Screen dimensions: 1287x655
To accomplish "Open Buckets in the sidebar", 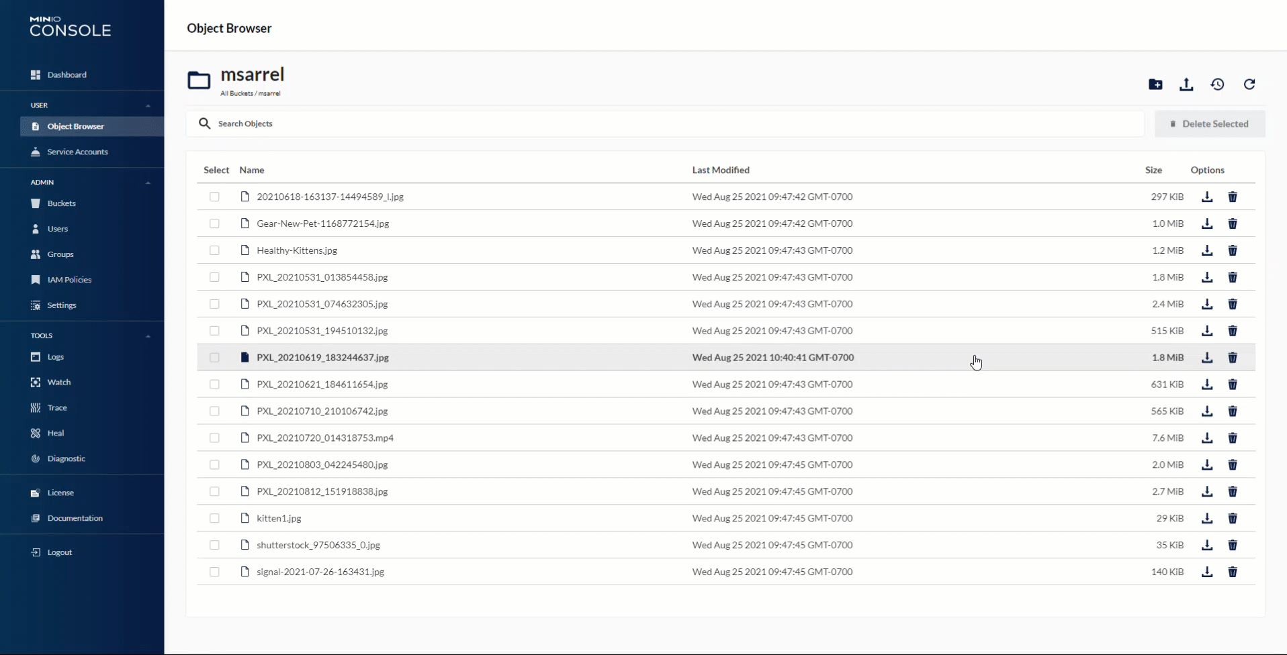I will [x=61, y=203].
